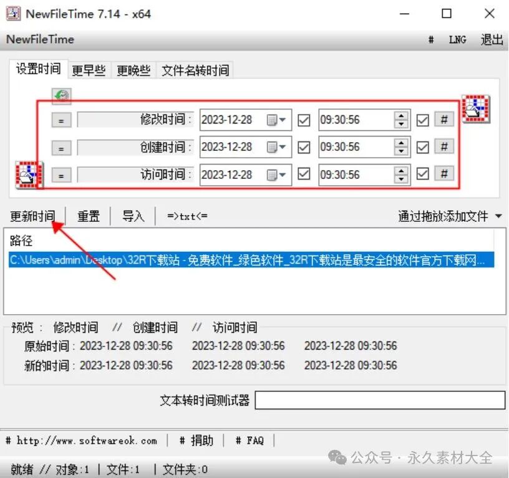The image size is (509, 478).
Task: Switch to the 更早些 tab
Action: pos(89,70)
